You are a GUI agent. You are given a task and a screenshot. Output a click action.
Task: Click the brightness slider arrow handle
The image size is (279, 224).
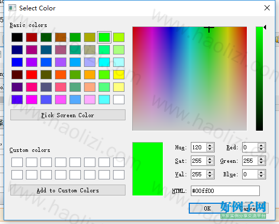tap(265, 27)
